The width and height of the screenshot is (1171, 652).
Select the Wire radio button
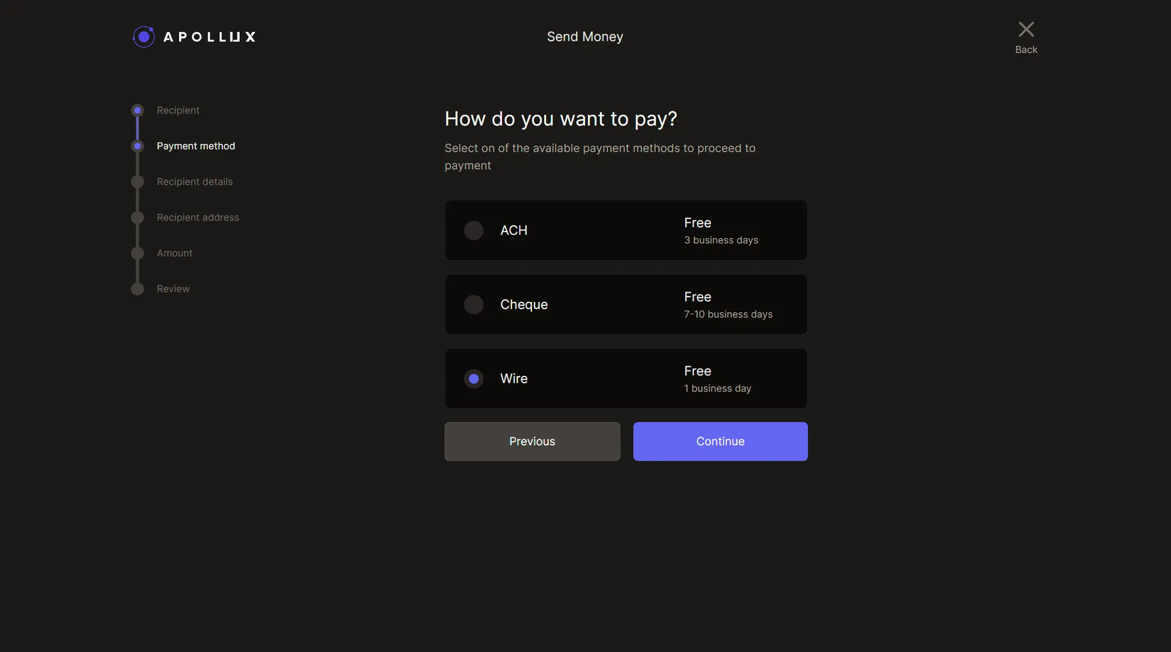474,379
